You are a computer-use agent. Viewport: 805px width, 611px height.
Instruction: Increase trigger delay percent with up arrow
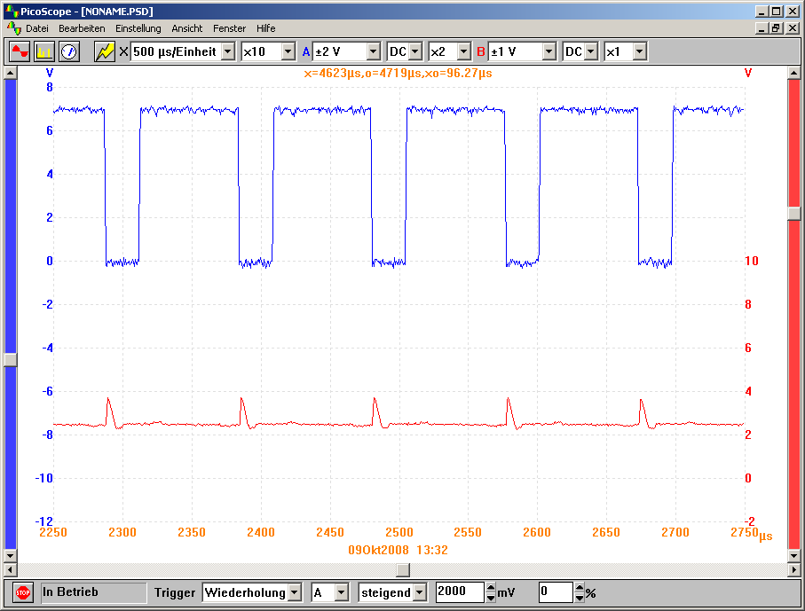tap(580, 588)
